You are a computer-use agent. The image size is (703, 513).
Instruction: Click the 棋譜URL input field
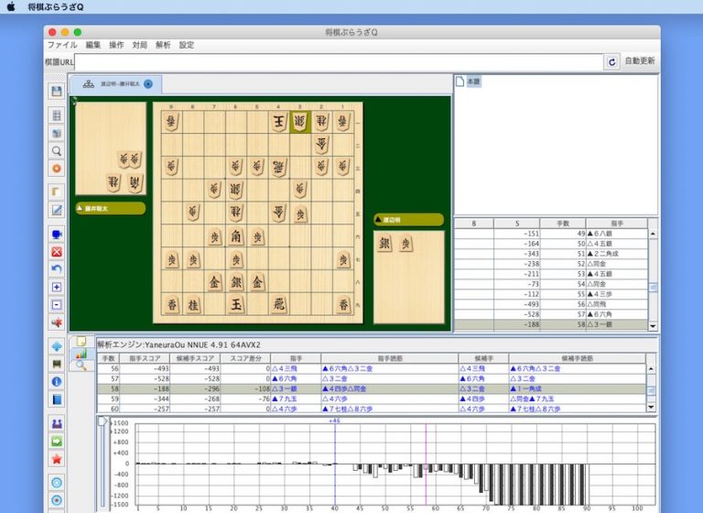pyautogui.click(x=339, y=61)
